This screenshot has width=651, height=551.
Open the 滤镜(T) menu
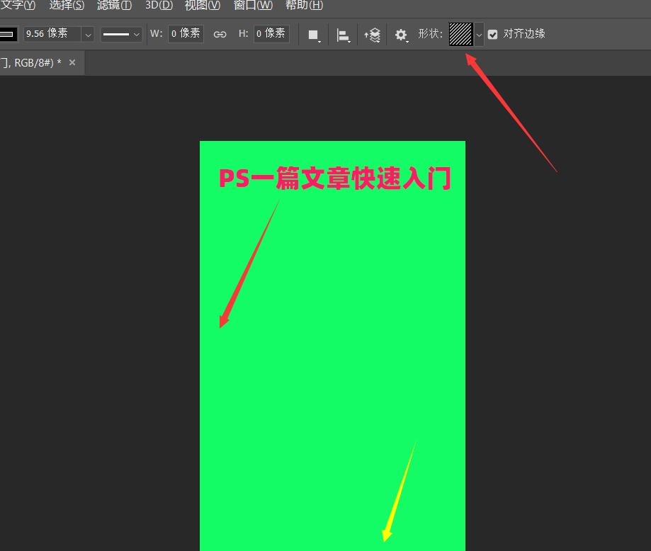pos(114,5)
